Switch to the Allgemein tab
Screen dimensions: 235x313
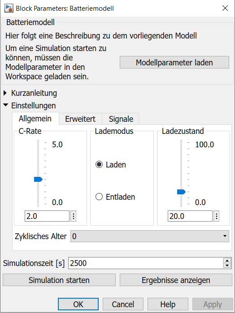tap(35, 119)
